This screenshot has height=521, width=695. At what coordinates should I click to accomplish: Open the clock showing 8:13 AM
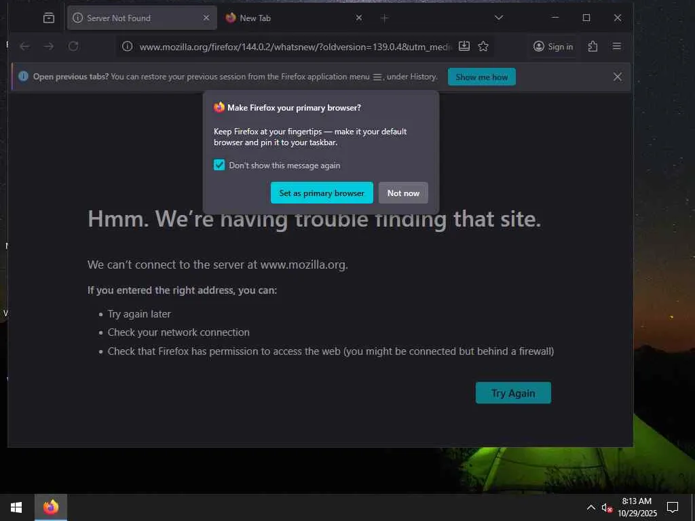[x=637, y=507]
